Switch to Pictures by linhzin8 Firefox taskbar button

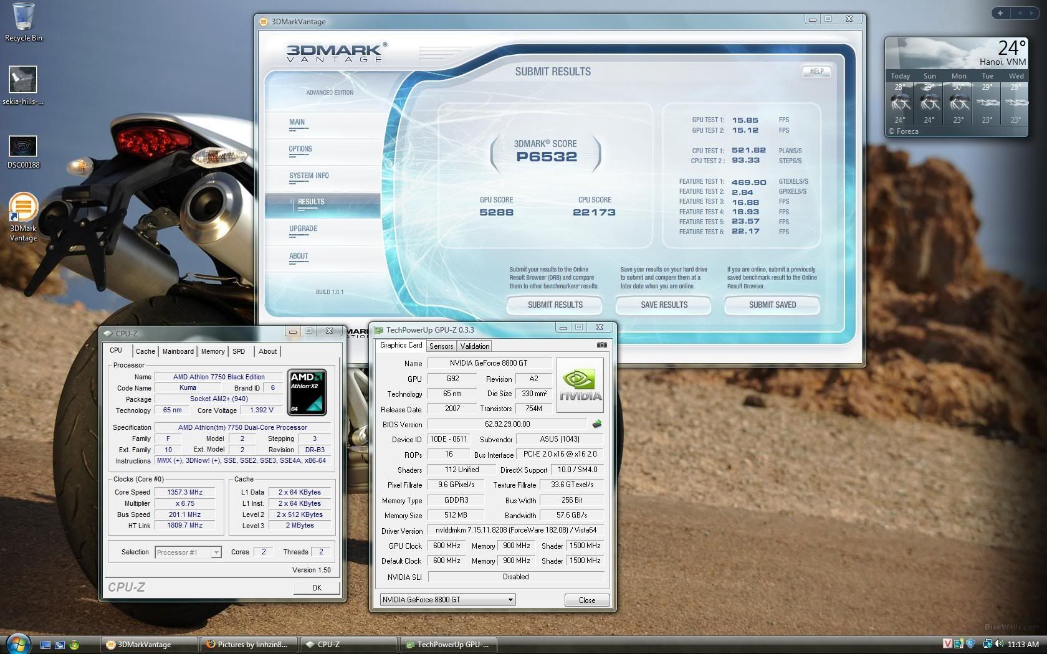[x=249, y=645]
